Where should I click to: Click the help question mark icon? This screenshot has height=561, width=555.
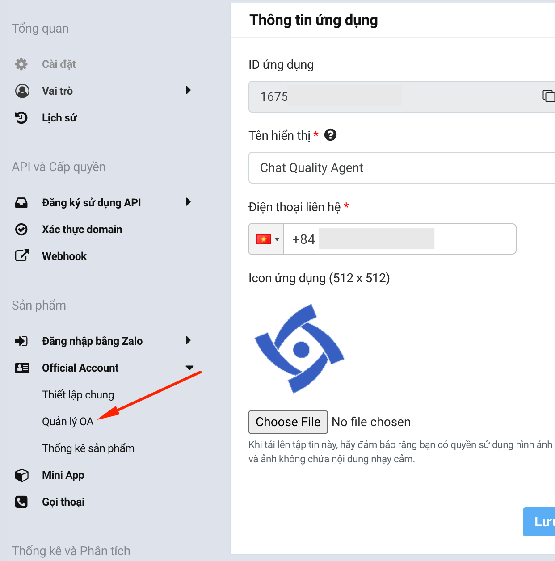[330, 135]
